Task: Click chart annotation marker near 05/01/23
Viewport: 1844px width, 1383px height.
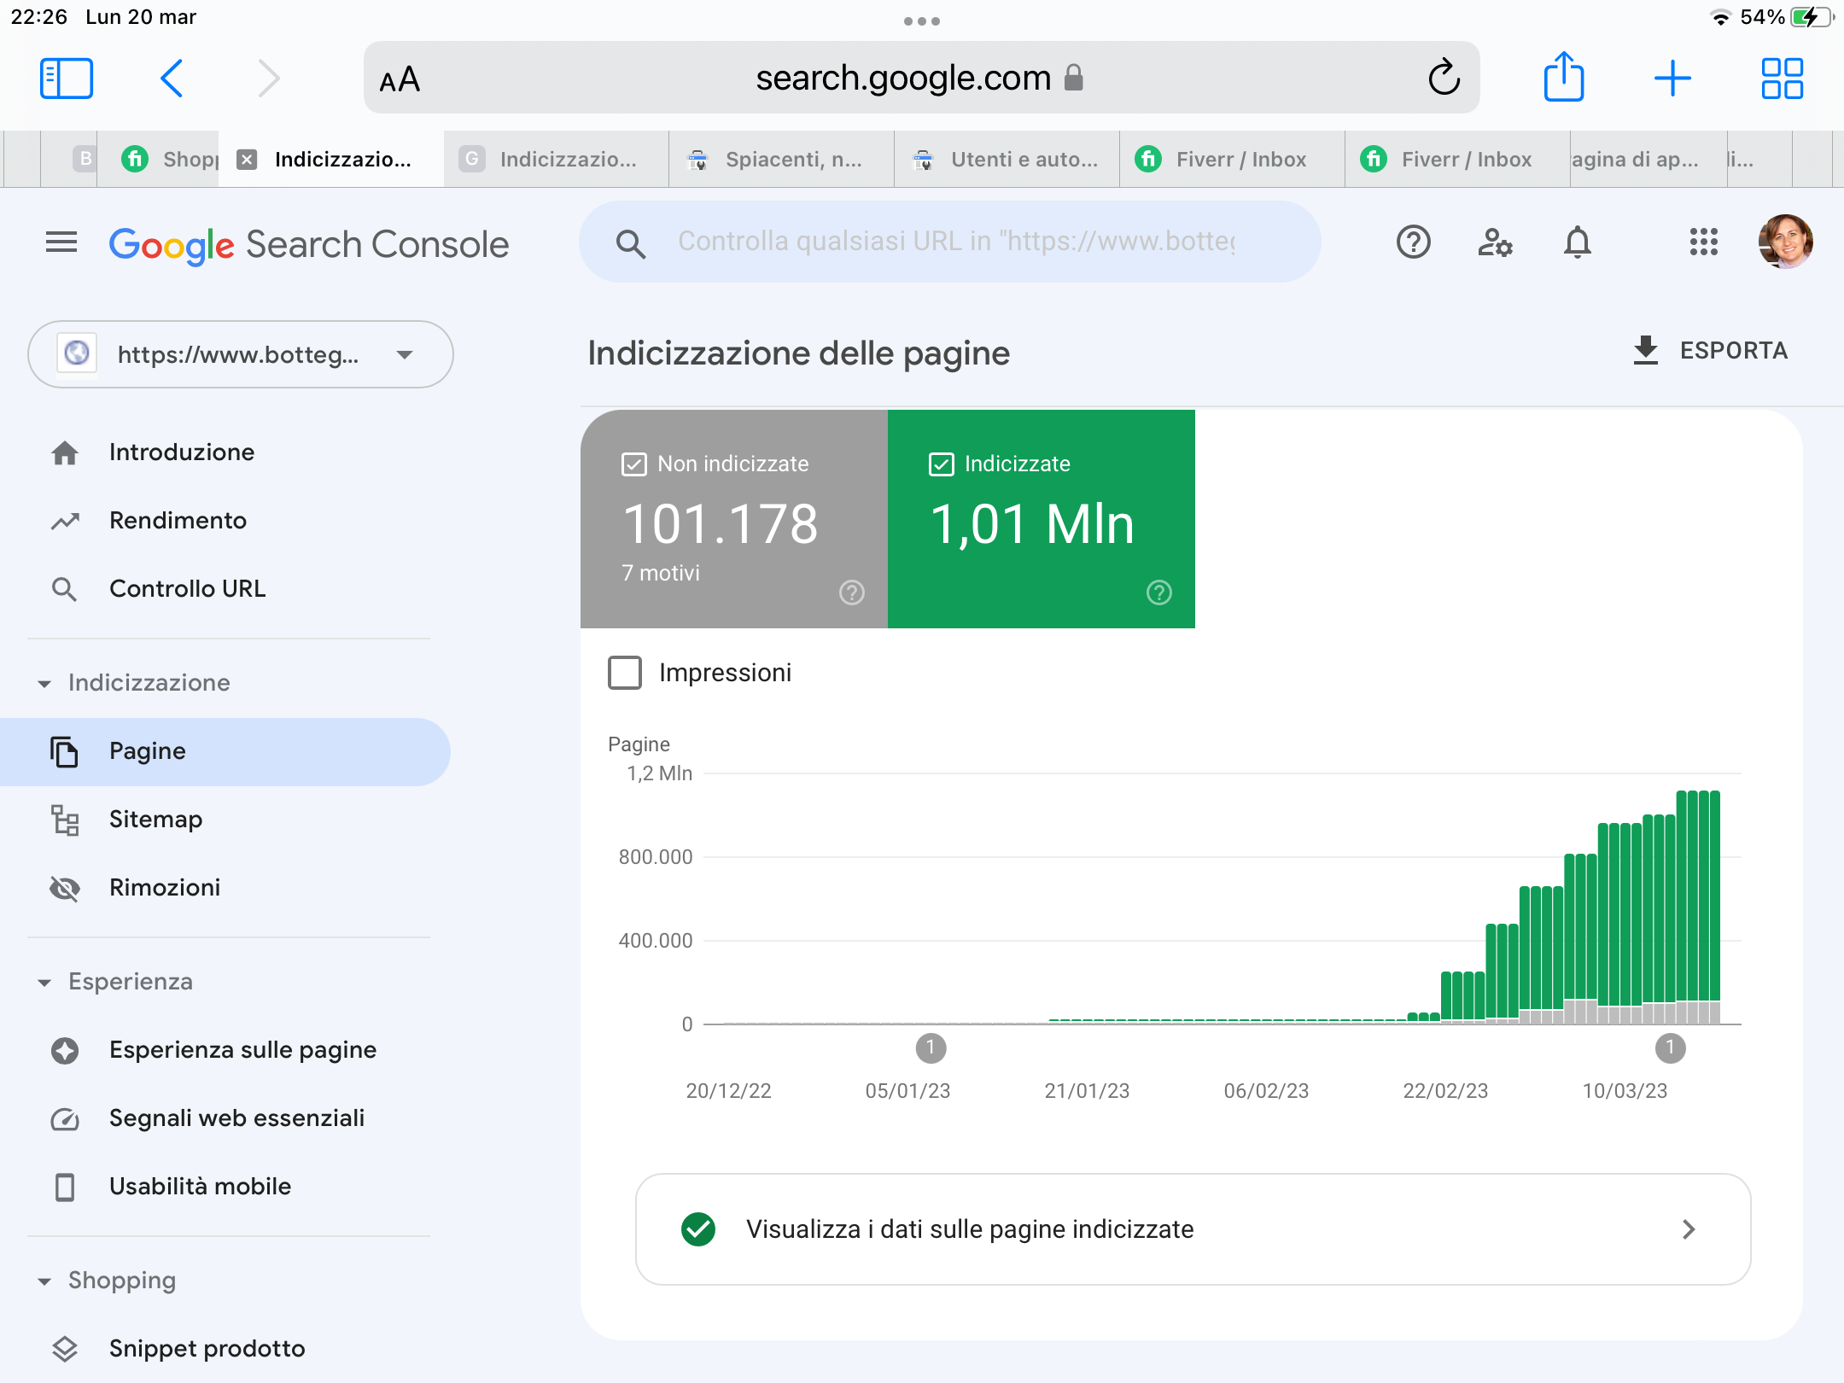Action: (x=931, y=1048)
